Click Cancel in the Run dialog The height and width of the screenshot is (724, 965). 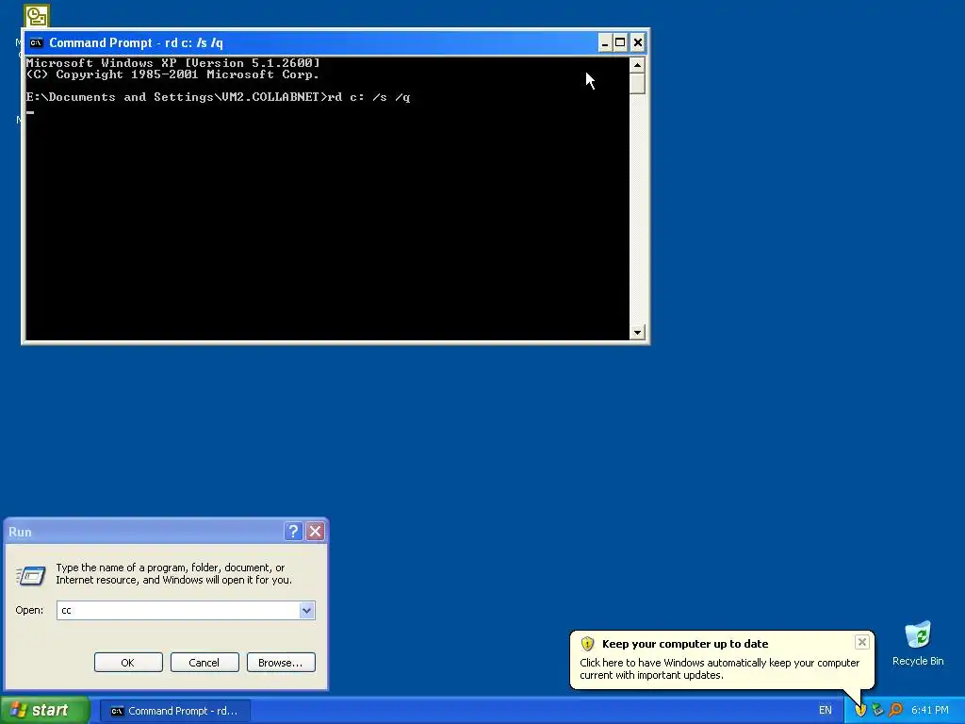[x=204, y=663]
